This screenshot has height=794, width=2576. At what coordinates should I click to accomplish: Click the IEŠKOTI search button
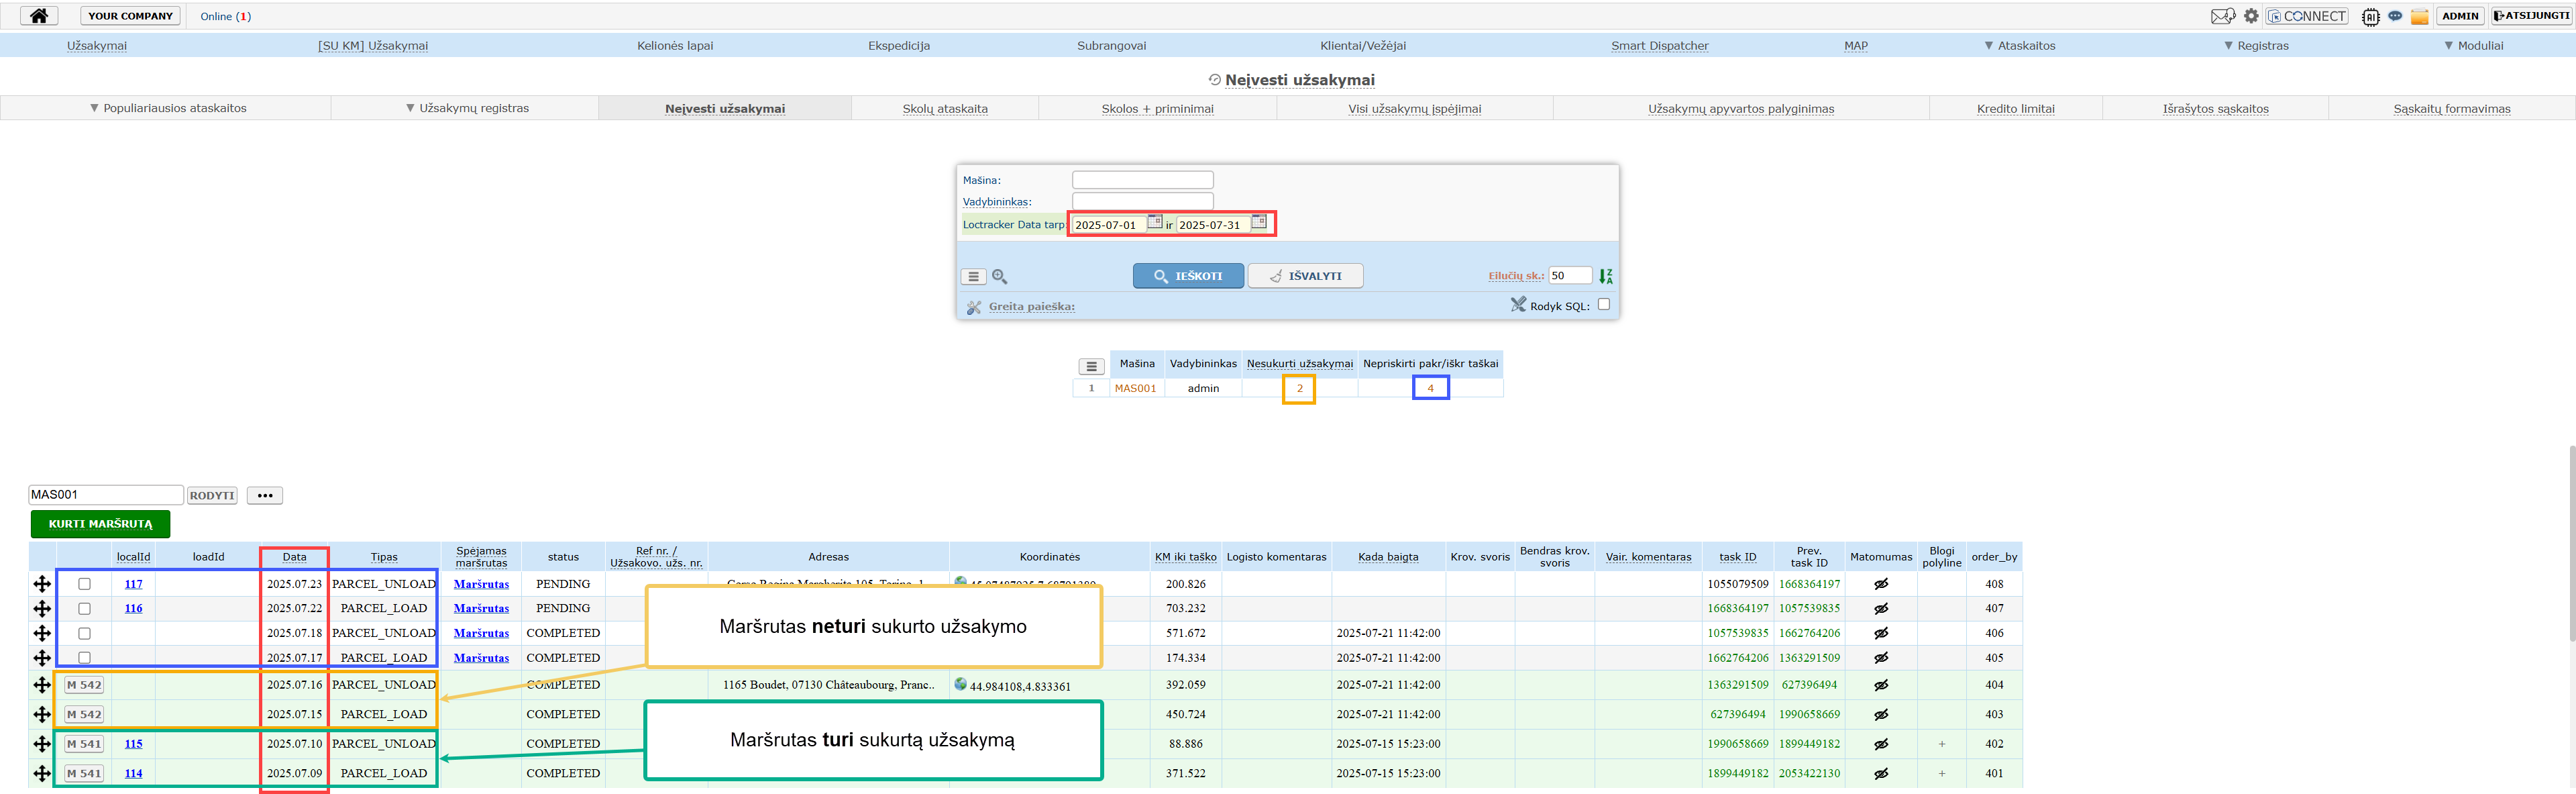(1188, 276)
